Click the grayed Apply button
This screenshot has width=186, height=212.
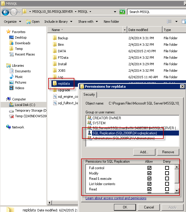(172, 207)
